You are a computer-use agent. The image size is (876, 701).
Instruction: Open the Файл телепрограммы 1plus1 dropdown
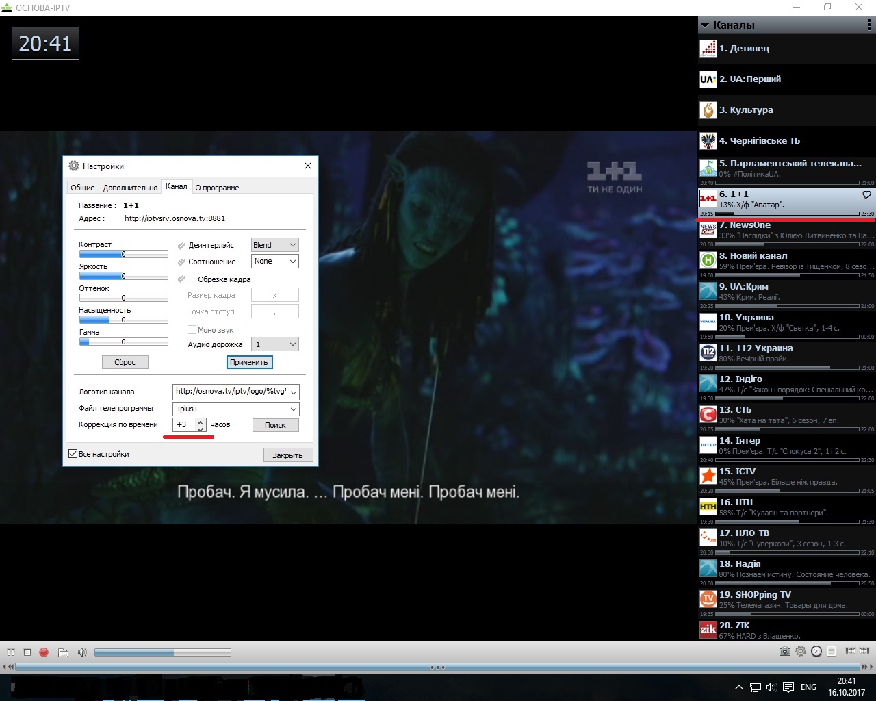tap(235, 409)
